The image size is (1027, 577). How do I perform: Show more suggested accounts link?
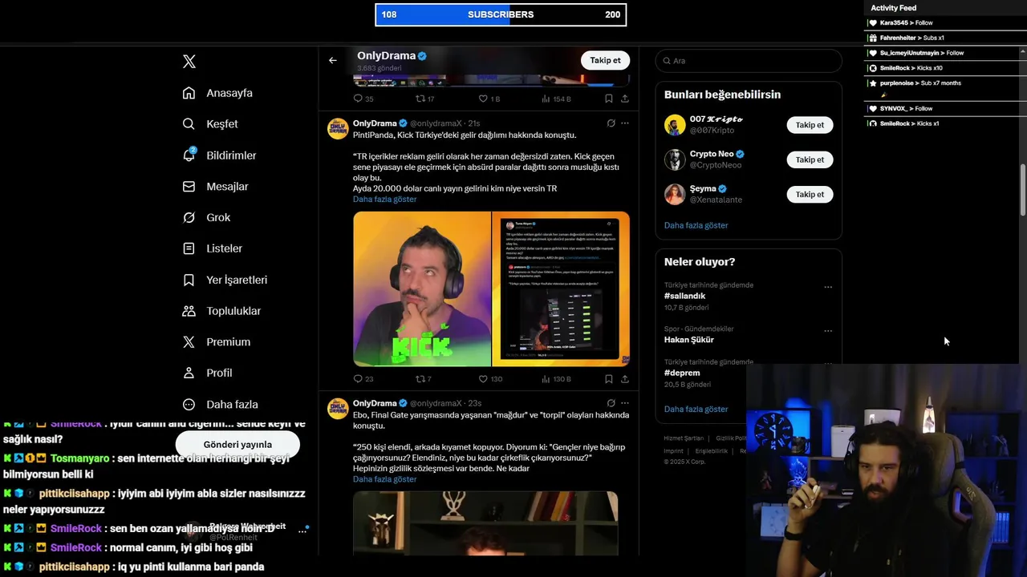(696, 225)
